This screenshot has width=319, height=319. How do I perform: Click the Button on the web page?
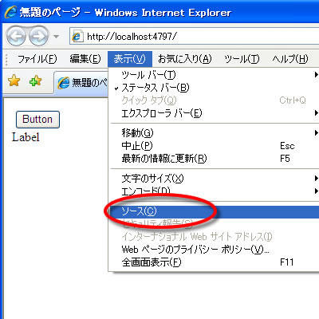click(x=37, y=120)
